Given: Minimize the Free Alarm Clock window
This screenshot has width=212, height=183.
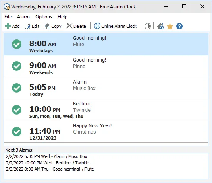Looking at the screenshot, I should click(x=166, y=6).
